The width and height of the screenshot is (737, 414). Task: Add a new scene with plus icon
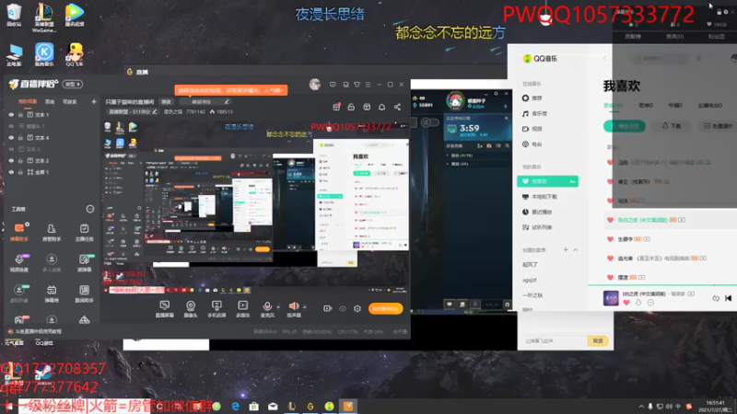pyautogui.click(x=94, y=101)
